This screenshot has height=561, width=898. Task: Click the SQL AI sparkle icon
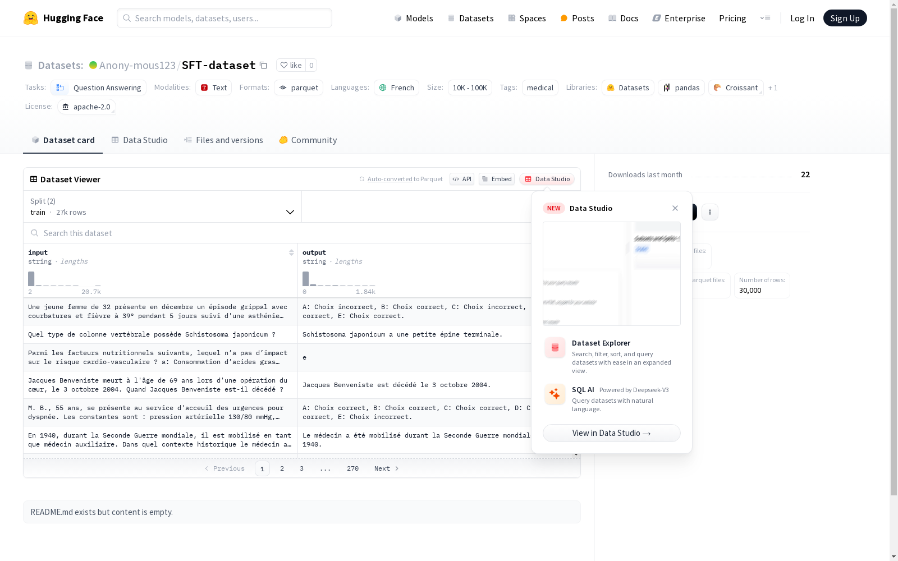(555, 394)
